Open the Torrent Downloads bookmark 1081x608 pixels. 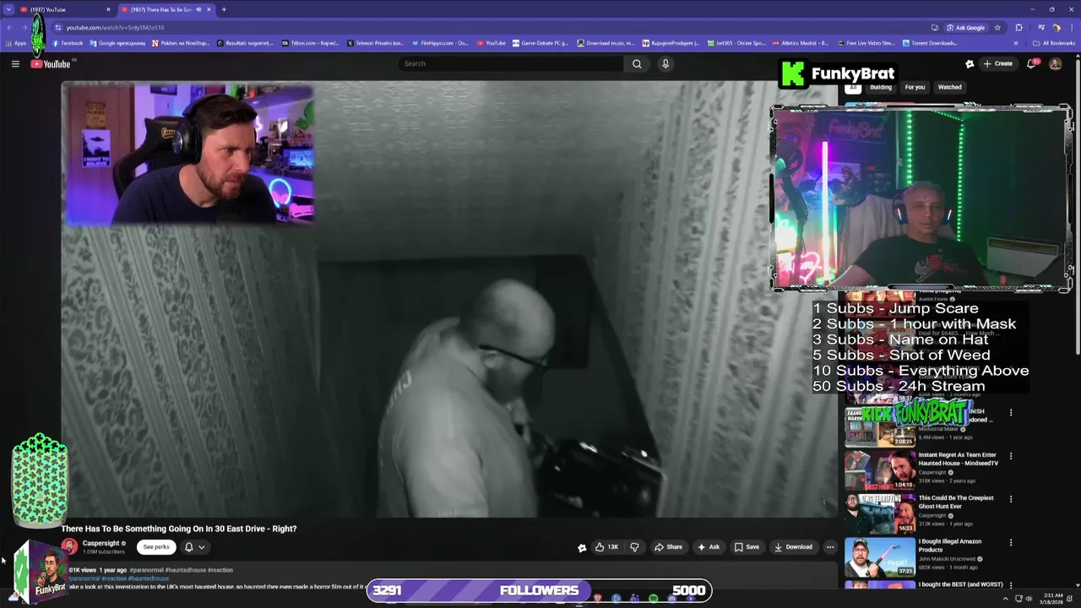pyautogui.click(x=930, y=43)
